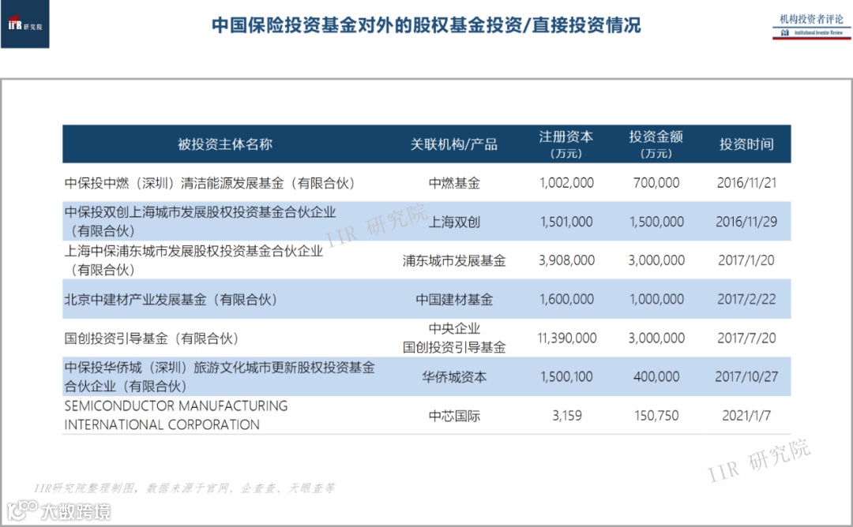This screenshot has height=527, width=853.
Task: Select 北京中建材产业发展基金 row name
Action: coord(171,299)
